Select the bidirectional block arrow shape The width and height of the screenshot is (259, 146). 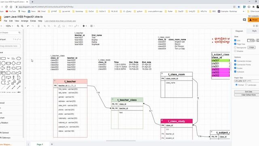13,82
